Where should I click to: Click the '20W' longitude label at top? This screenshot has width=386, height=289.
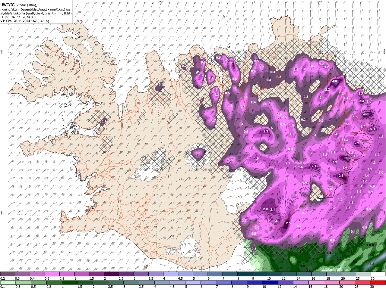coord(160,2)
